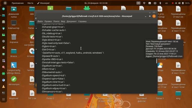Switch the 'en' keyboard layout indicator
The width and height of the screenshot is (192, 108).
tap(166, 3)
